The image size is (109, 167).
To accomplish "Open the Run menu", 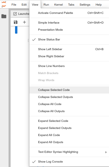I will 46,5.
